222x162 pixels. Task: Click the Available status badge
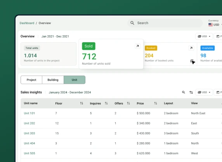coord(208,48)
